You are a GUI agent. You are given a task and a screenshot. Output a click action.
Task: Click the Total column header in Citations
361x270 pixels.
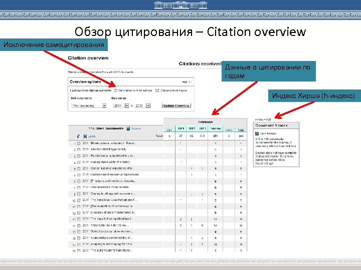241,130
